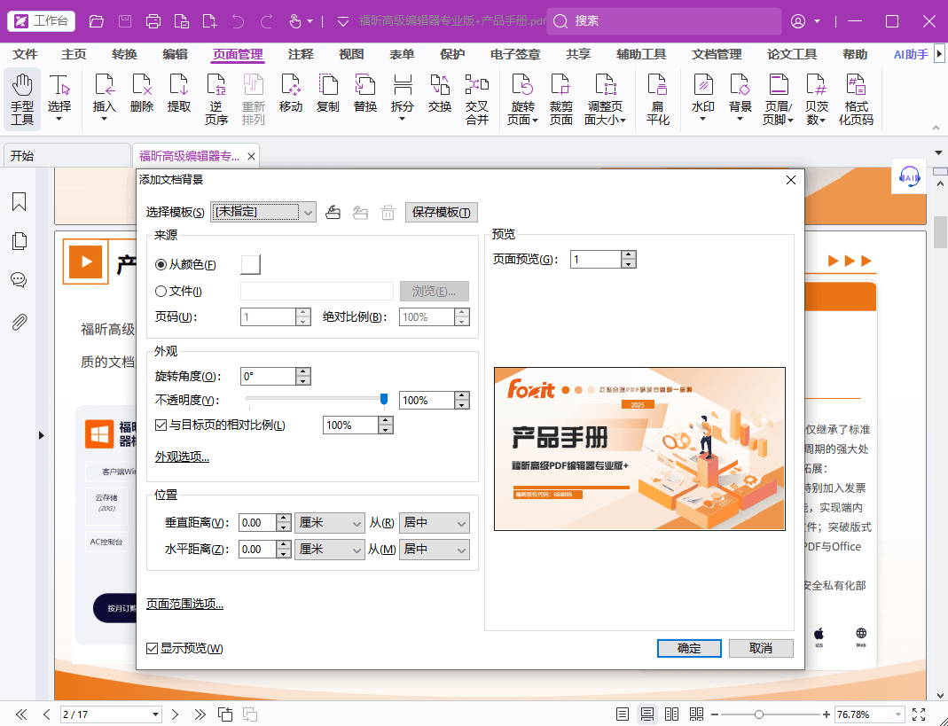
Task: Open the bookmarks panel in left sidebar
Action: (20, 202)
